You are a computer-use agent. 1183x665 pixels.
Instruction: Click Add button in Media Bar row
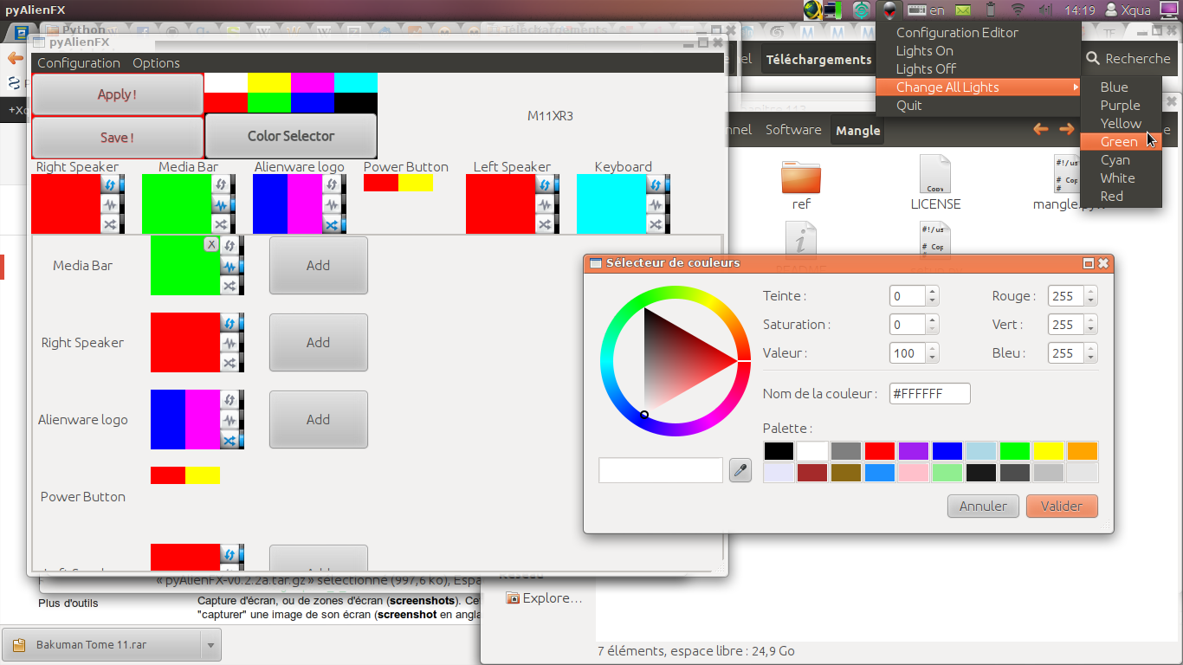point(319,266)
